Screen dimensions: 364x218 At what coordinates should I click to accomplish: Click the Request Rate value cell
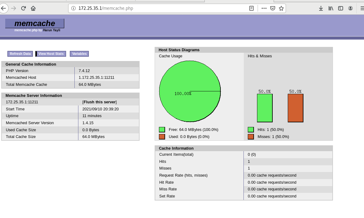[288, 175]
